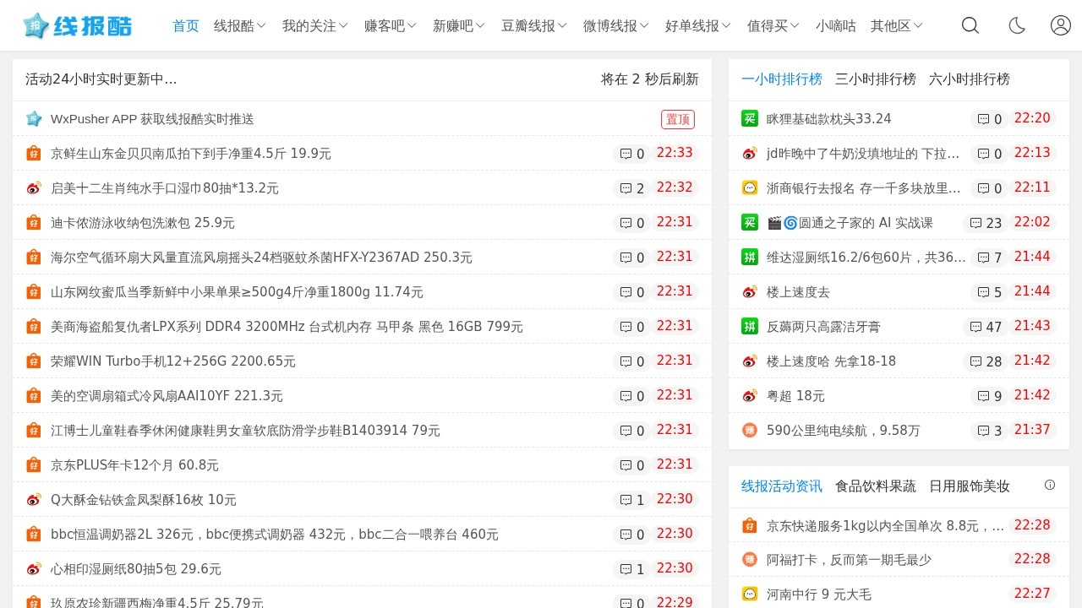Click the comment count on 反薅两只高露洁牙膏
This screenshot has height=608, width=1082.
[x=986, y=327]
